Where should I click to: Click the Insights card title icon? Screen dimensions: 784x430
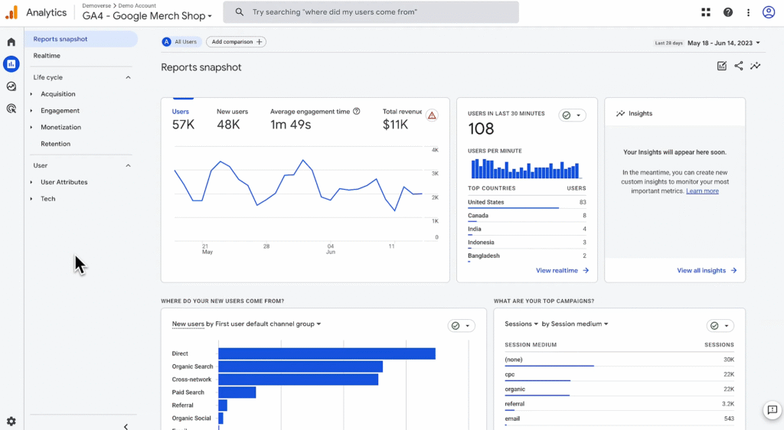pyautogui.click(x=620, y=114)
